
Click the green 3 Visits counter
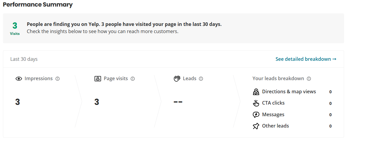click(15, 29)
